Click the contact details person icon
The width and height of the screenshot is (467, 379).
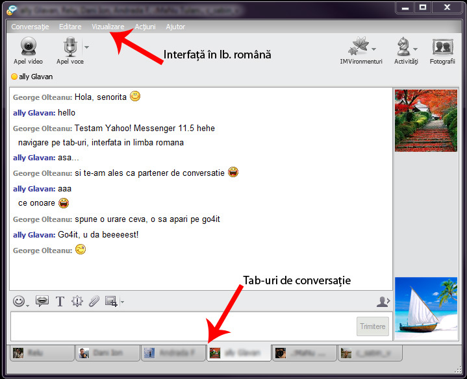point(383,302)
